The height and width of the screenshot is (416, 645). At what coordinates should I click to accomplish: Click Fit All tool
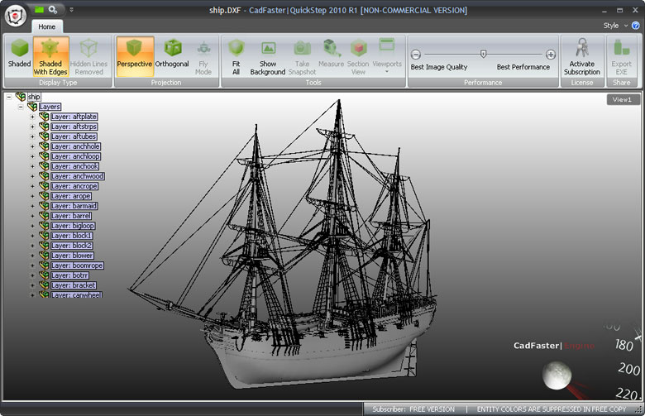tap(236, 56)
